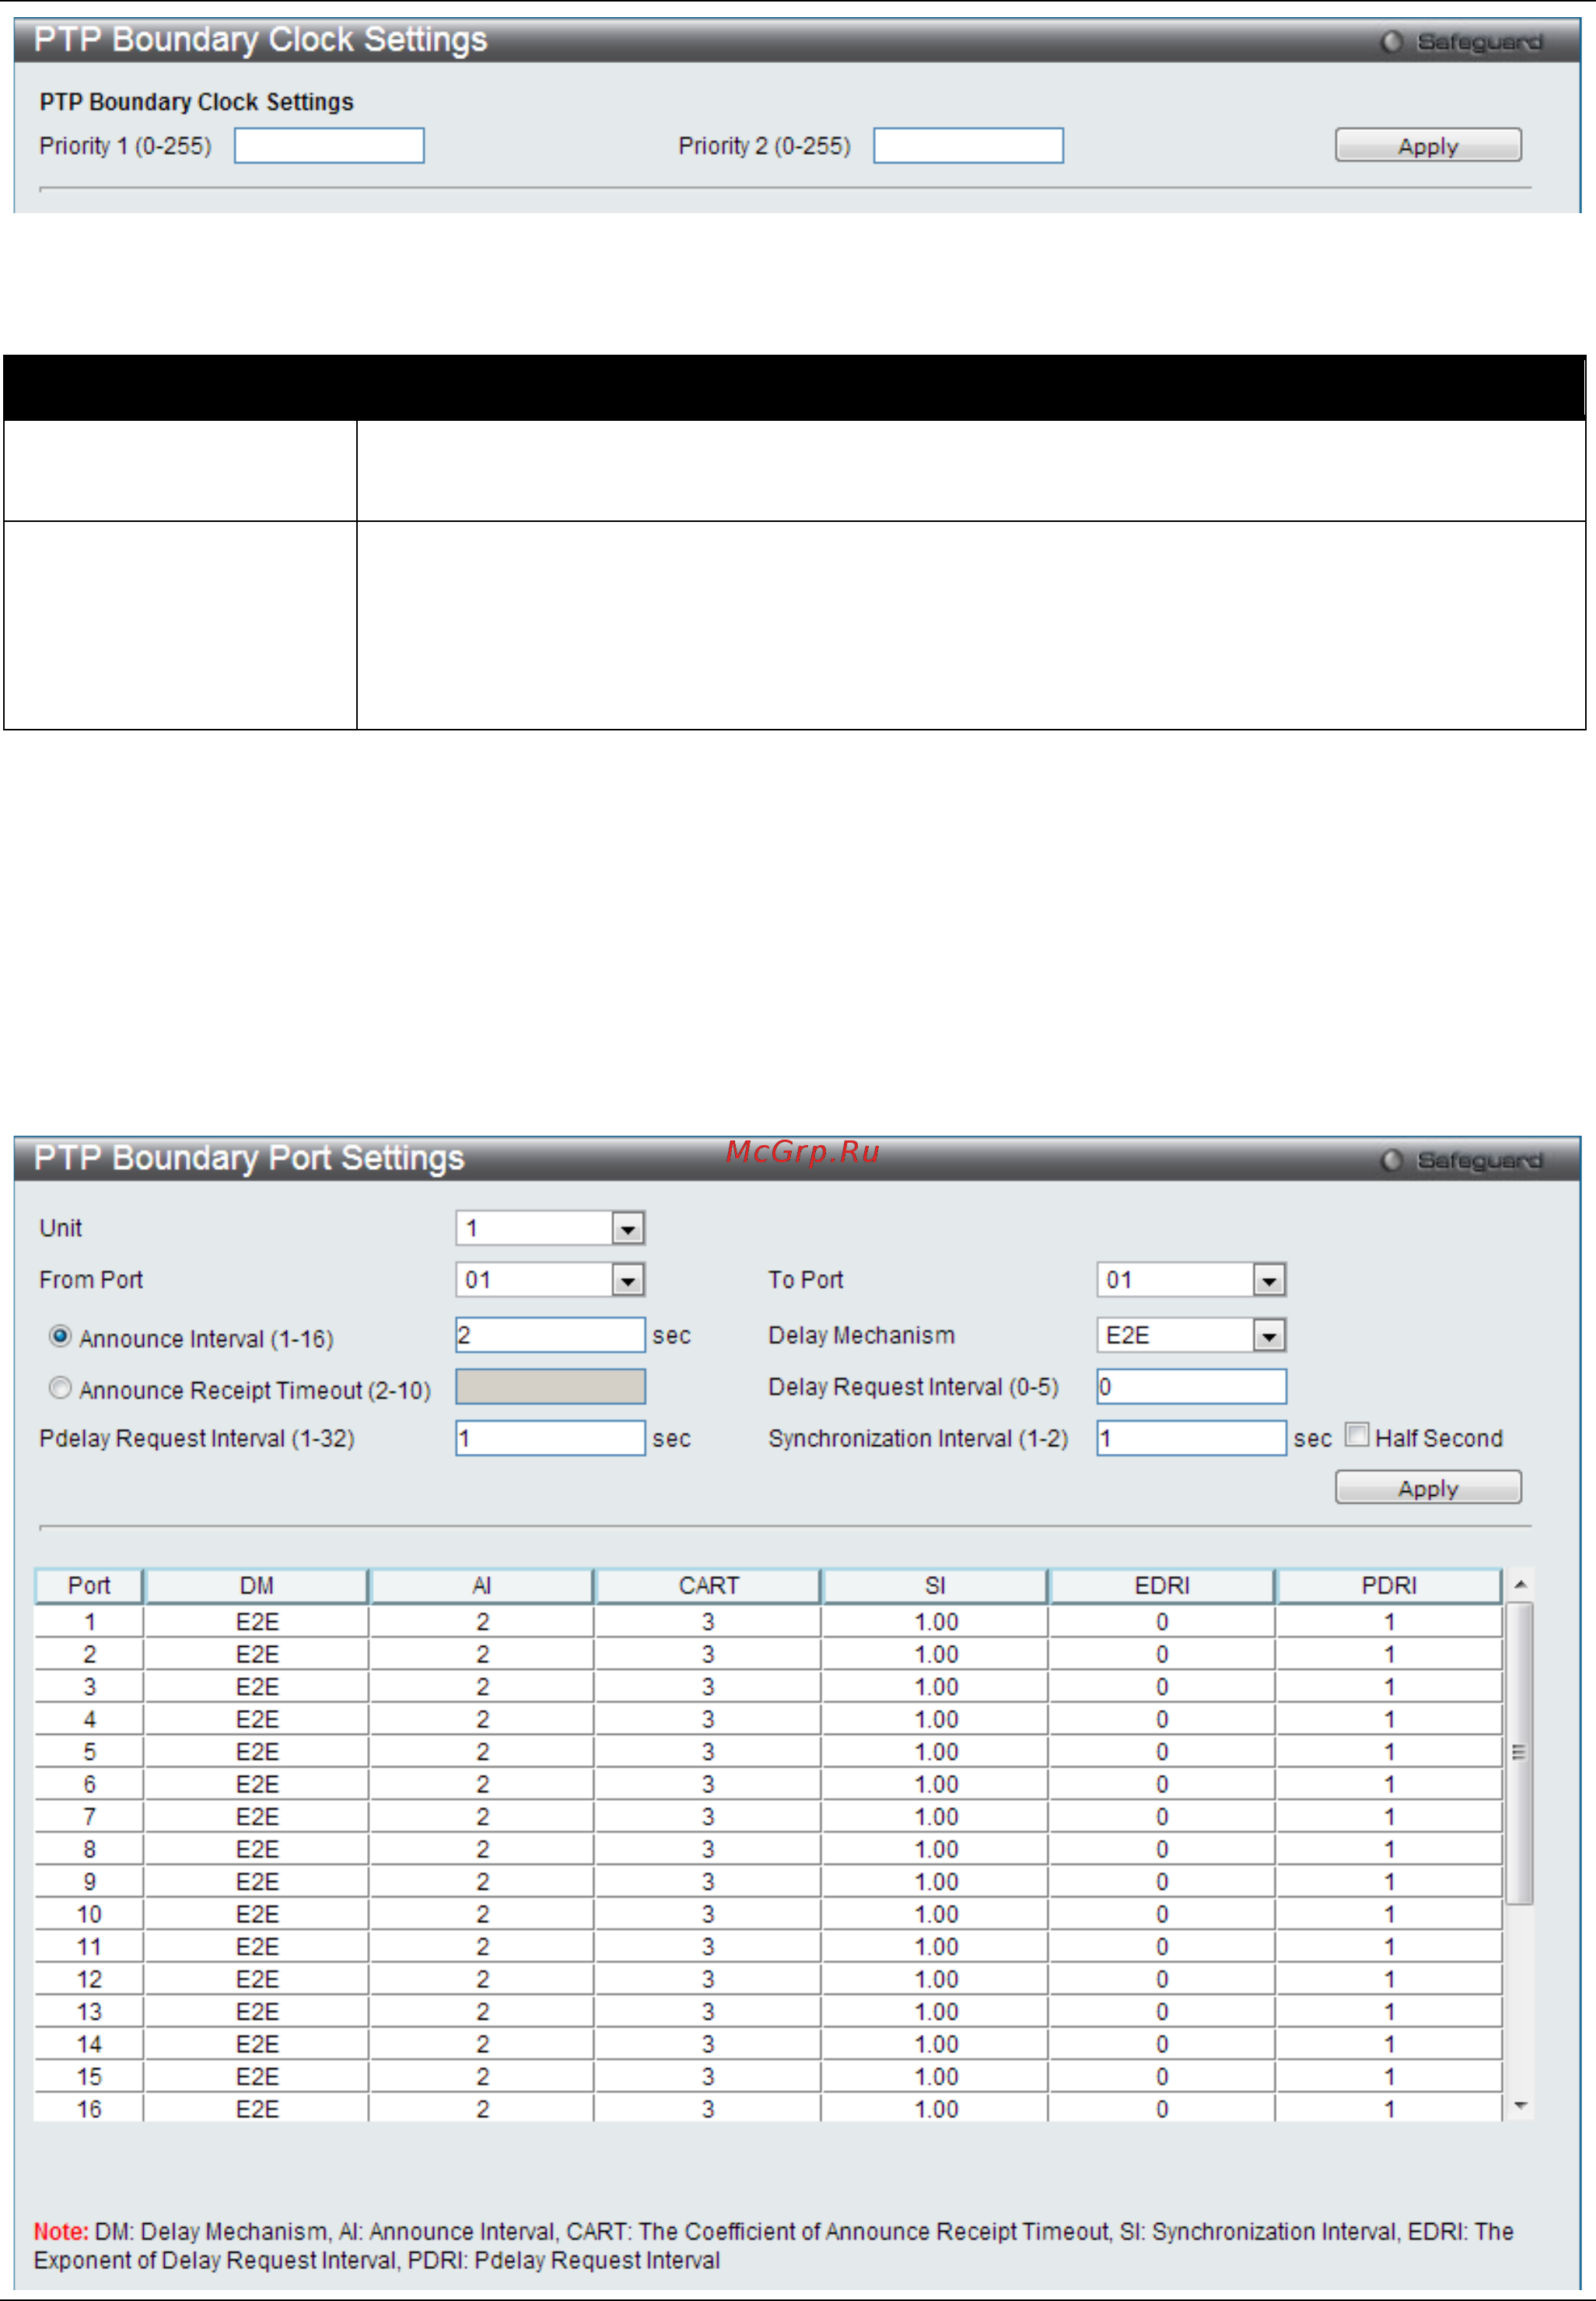Enable the Half Second checkbox
Screen dimensions: 1596x2301
click(x=1357, y=1435)
